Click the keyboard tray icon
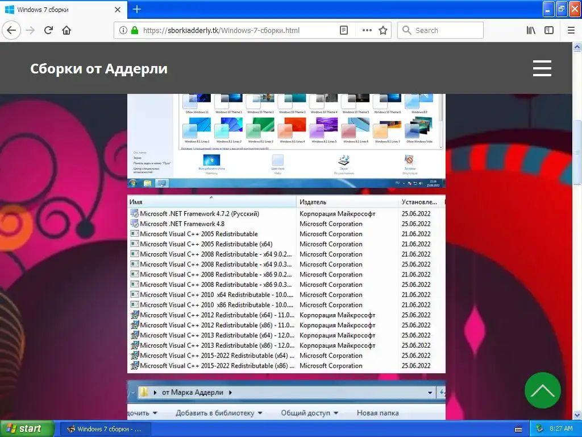582x437 pixels. click(x=518, y=429)
